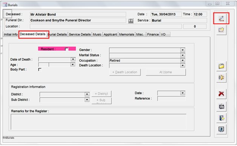237x146 pixels.
Task: Click the + Sub button
Action: click(102, 100)
